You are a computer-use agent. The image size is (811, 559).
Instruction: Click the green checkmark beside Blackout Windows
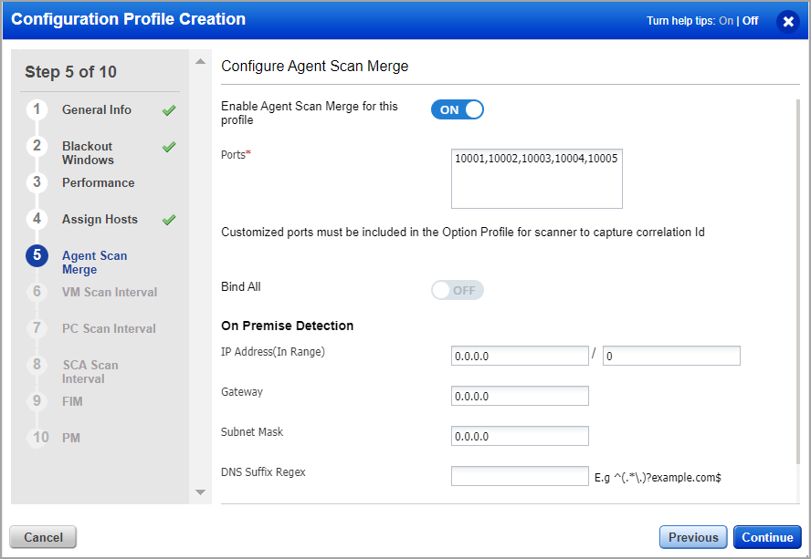click(169, 146)
